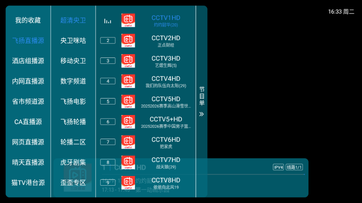Play the CCTV4HD channel title

[166, 79]
